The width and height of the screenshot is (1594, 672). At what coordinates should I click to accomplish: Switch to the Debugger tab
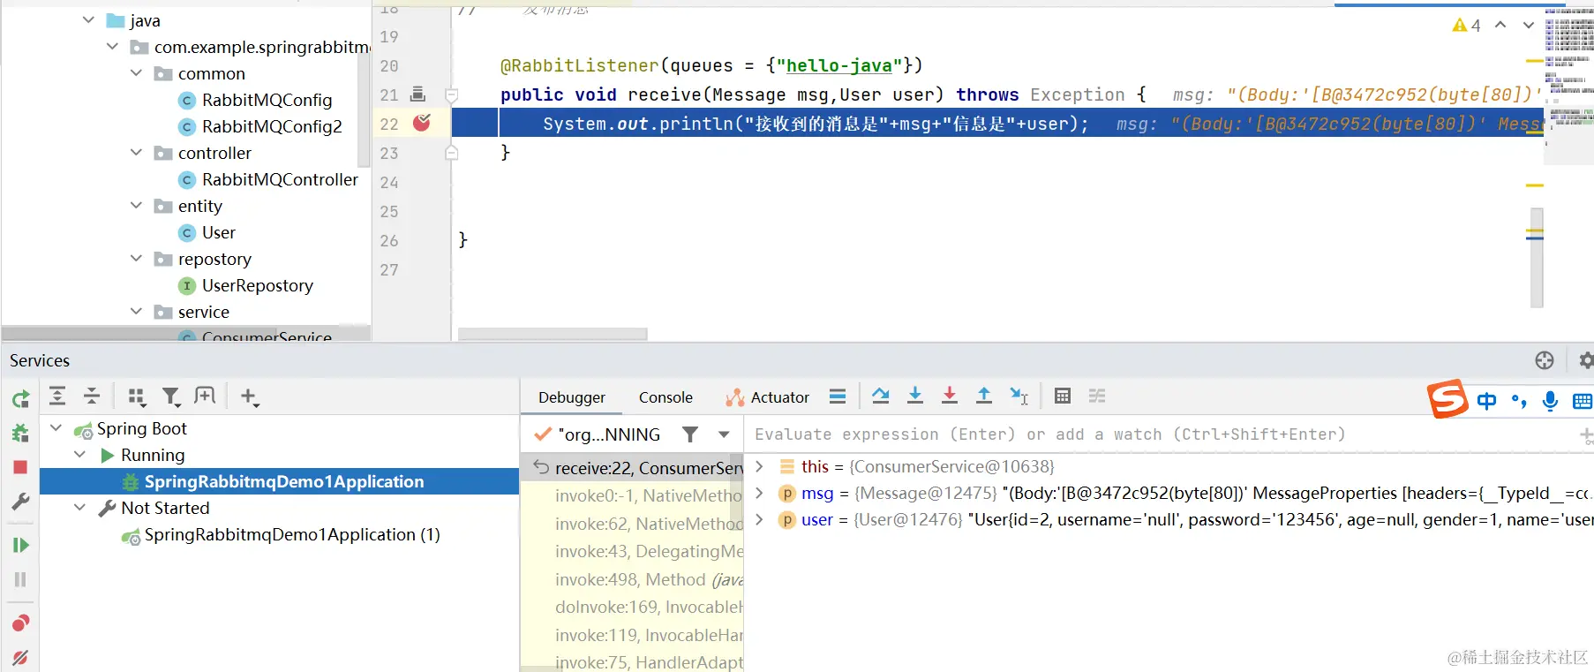pyautogui.click(x=572, y=397)
